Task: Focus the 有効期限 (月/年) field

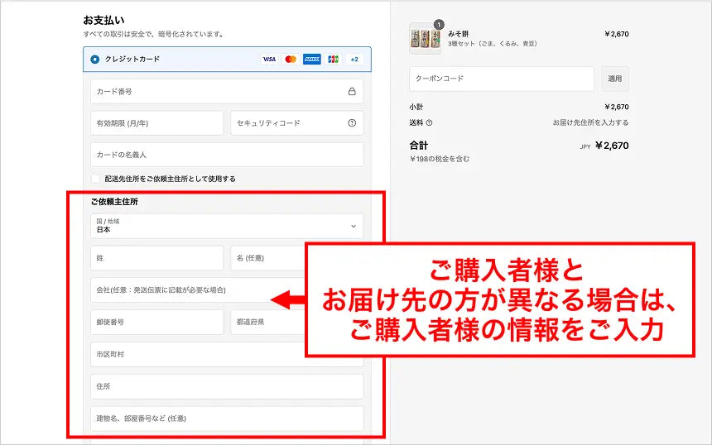Action: coord(156,123)
